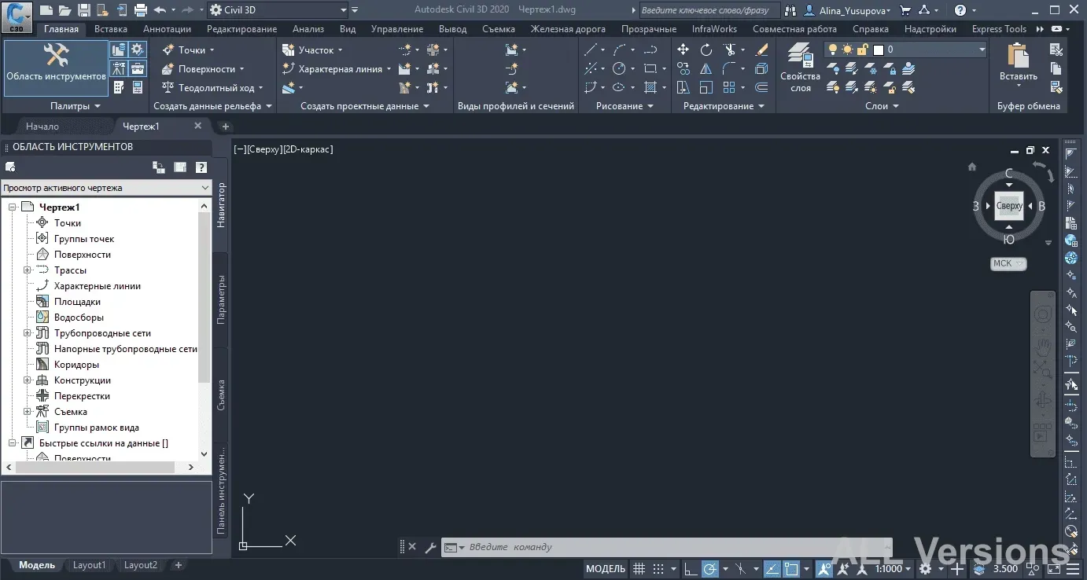The width and height of the screenshot is (1087, 580).
Task: Click the Undo arrow in quick access toolbar
Action: pos(160,10)
